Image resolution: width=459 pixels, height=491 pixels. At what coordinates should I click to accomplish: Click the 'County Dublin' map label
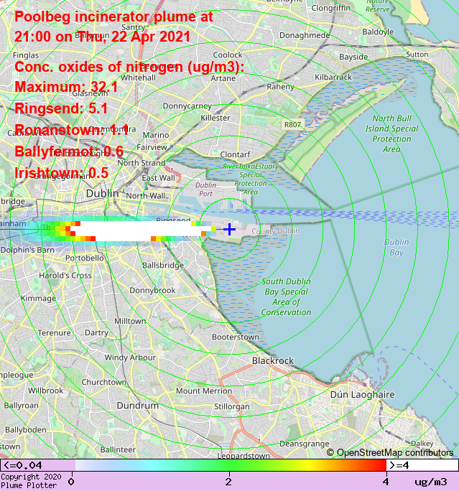[x=276, y=231]
